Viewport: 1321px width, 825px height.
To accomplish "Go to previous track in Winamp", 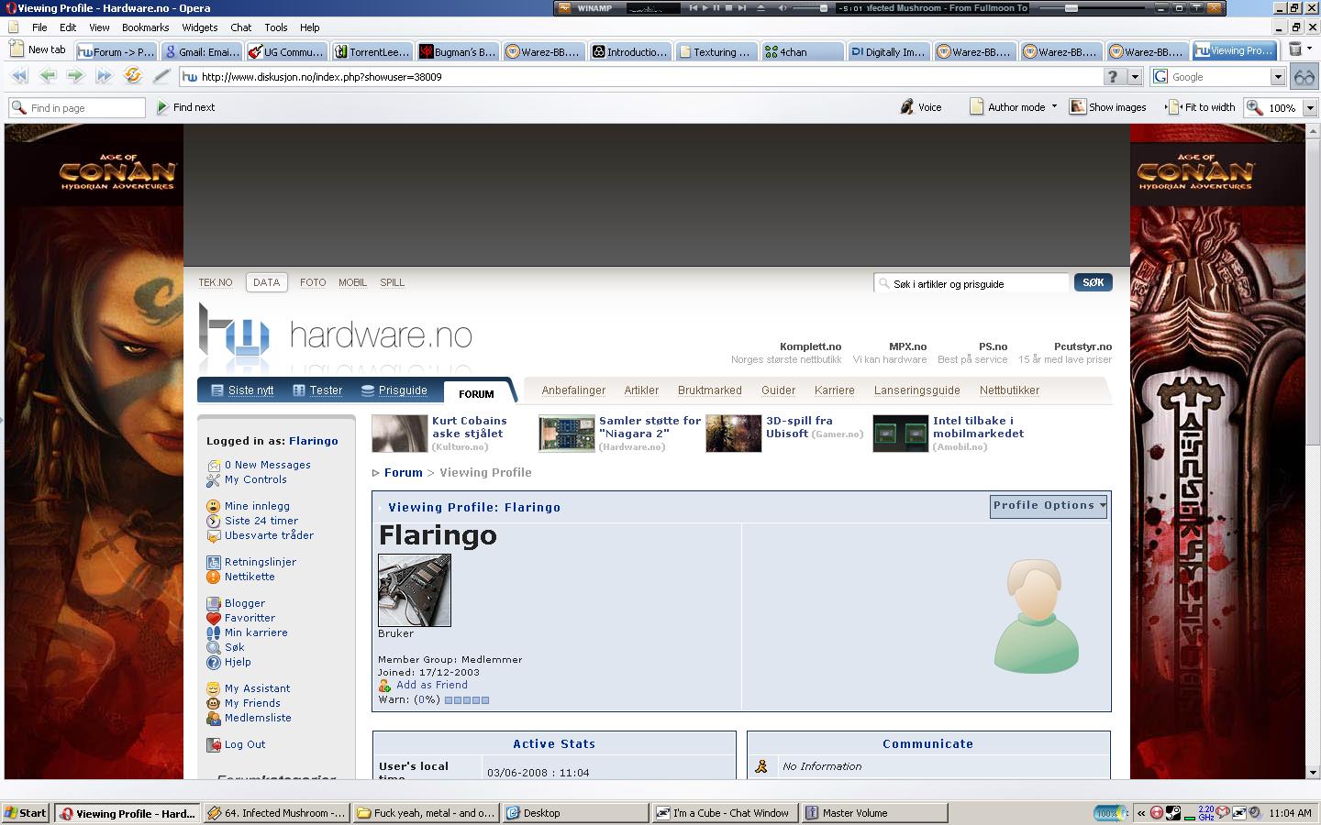I will (693, 8).
